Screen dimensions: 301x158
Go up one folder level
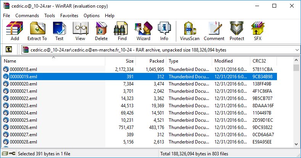[9, 50]
